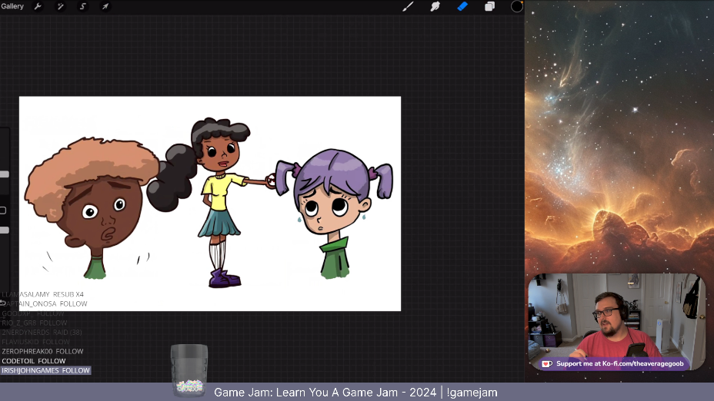Return to the Gallery

tap(12, 7)
